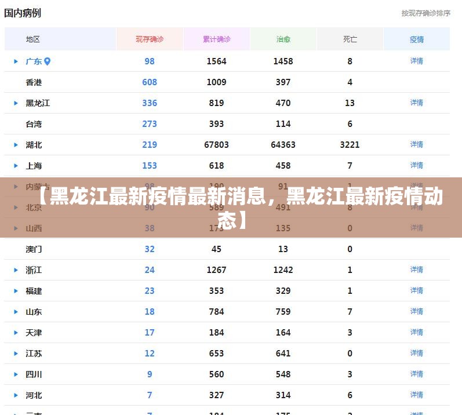The image size is (462, 415).
Task: Click the 黑龙江最新疫情 overlay headline banner
Action: pos(231,208)
